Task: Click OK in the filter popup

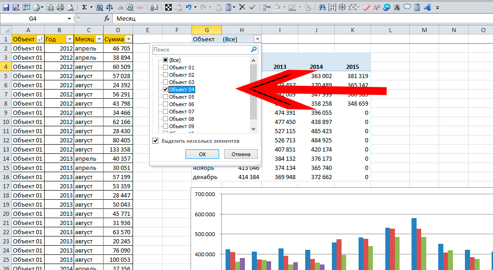Action: [x=202, y=154]
